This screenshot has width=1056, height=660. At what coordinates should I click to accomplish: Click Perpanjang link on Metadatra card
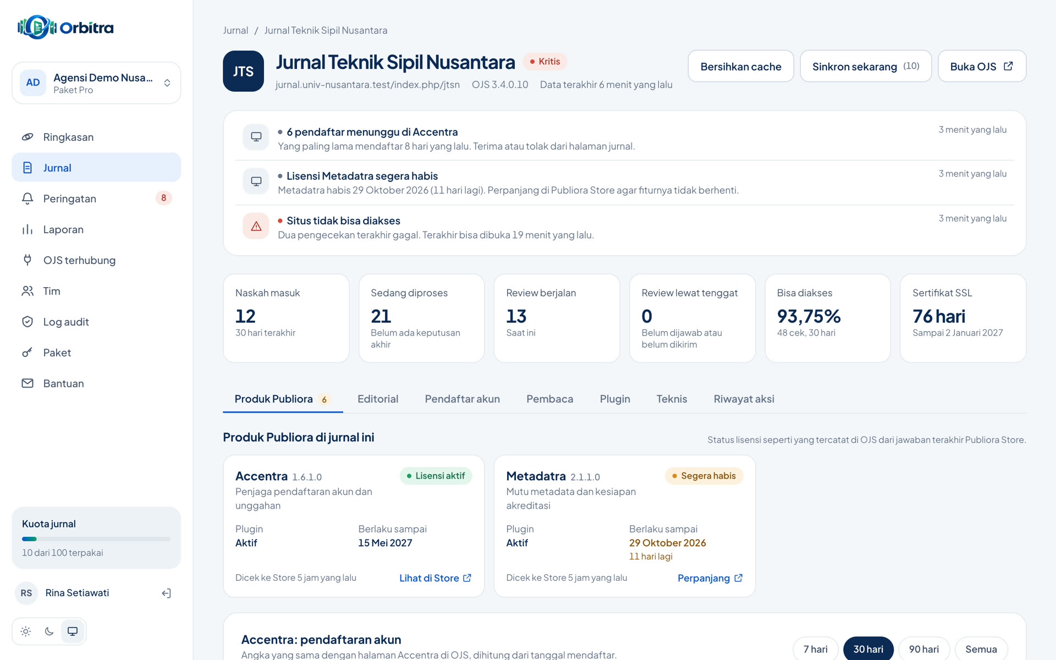click(x=710, y=578)
